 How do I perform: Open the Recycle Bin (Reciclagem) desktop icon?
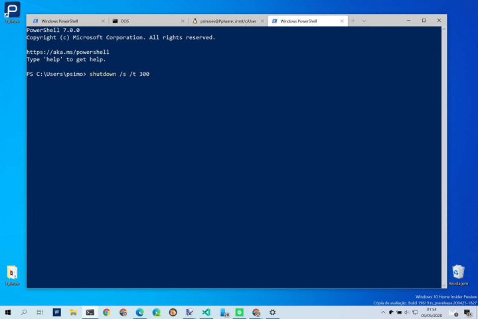tap(458, 272)
